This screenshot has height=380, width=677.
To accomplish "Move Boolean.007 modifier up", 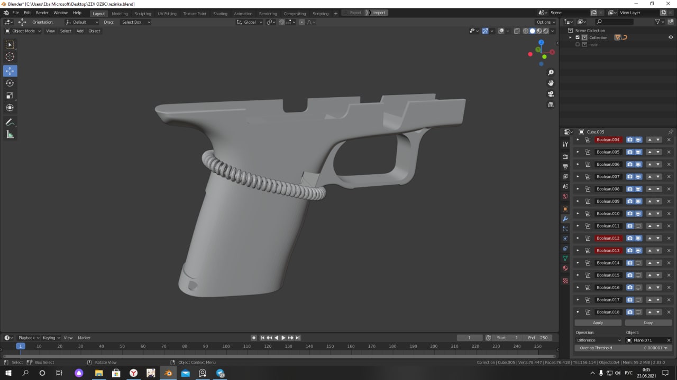I will tap(649, 177).
